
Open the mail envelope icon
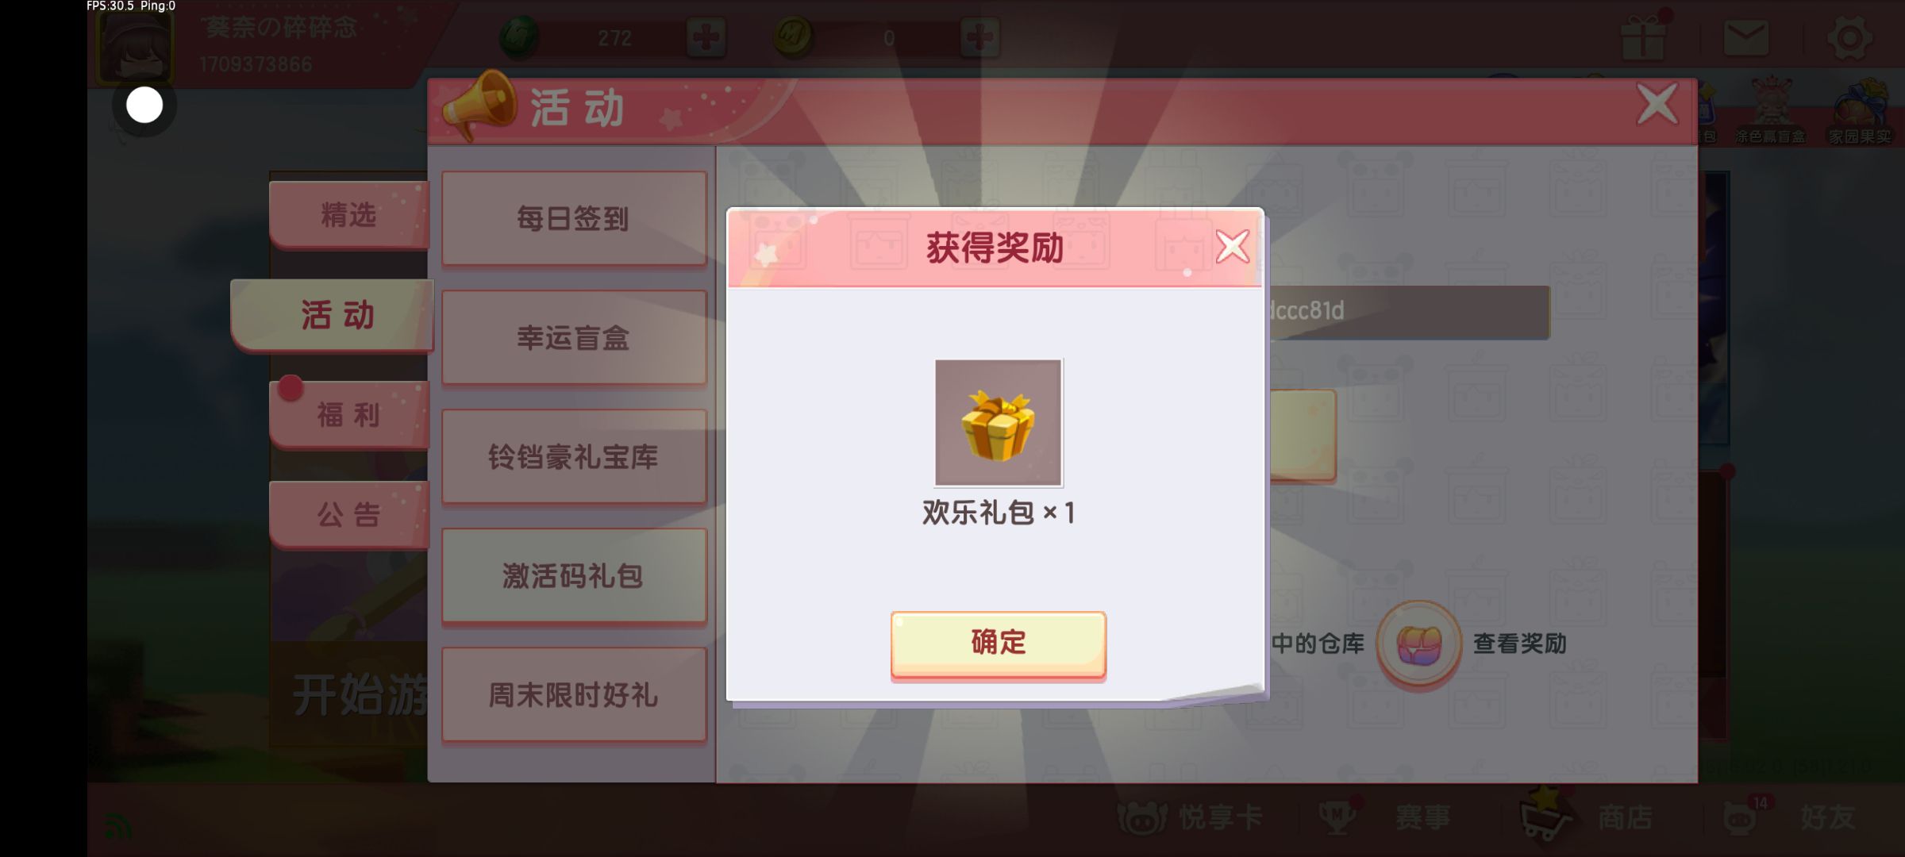click(x=1745, y=37)
